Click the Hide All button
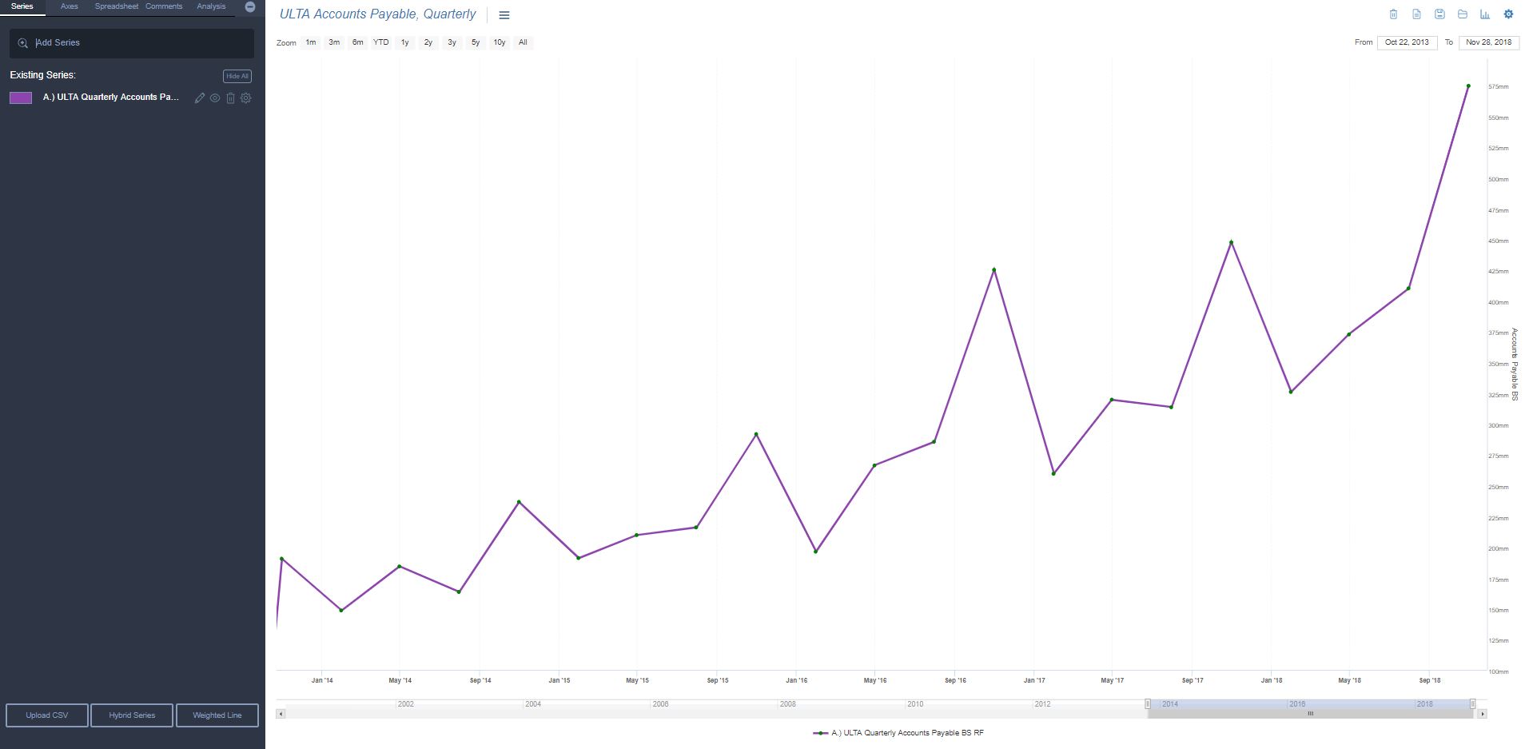The height and width of the screenshot is (749, 1525). coord(237,76)
